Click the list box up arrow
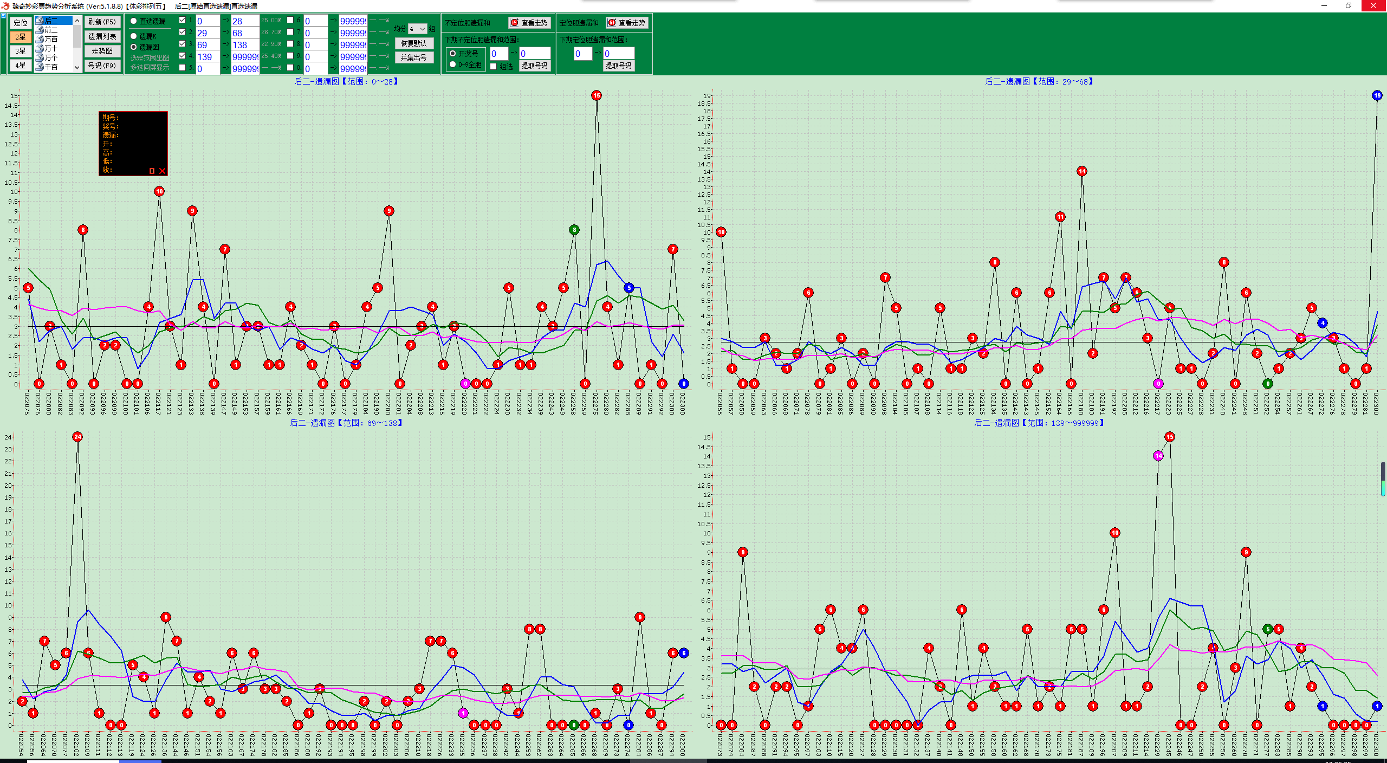 click(77, 21)
